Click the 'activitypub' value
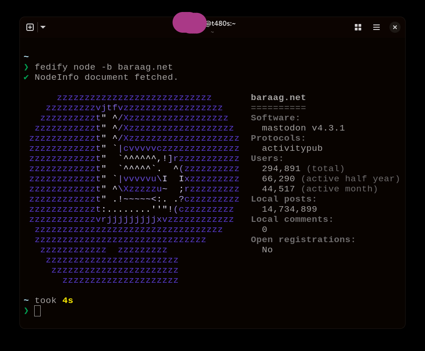Viewport: 425px width, 351px height. (x=292, y=149)
